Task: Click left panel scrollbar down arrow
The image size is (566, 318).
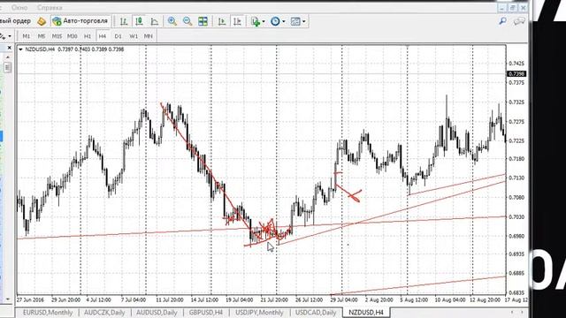Action: [8, 299]
